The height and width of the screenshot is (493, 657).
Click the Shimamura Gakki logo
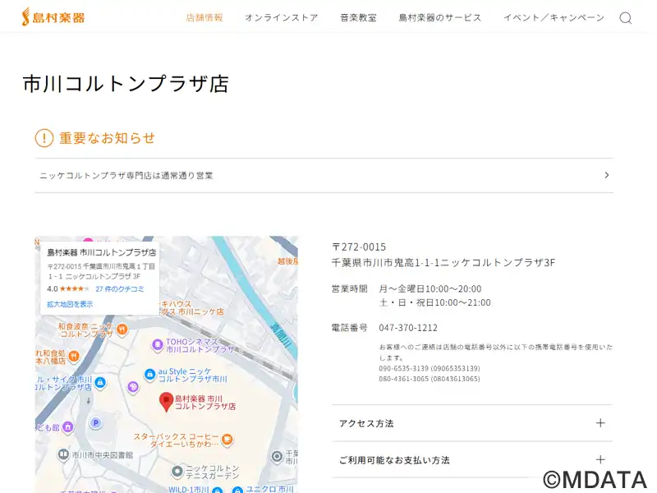point(53,17)
